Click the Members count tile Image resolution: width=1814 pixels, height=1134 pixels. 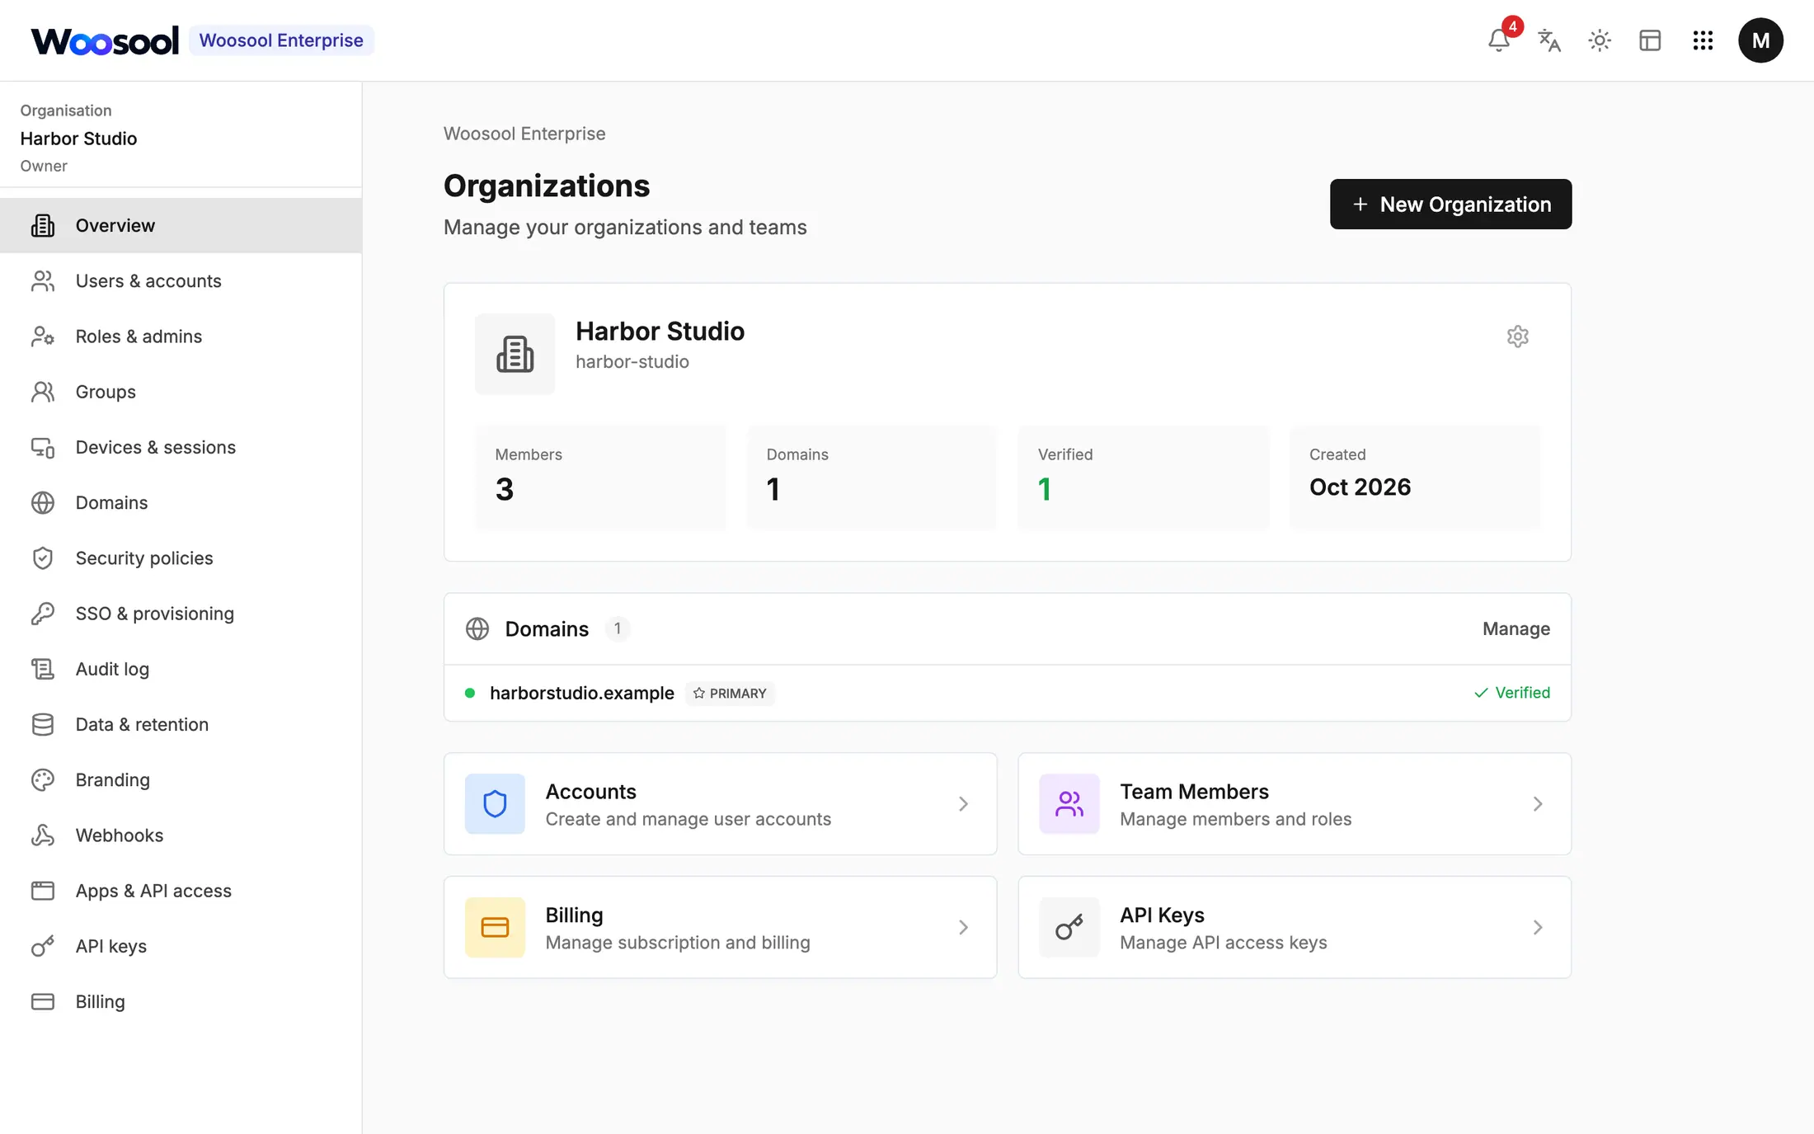[601, 477]
